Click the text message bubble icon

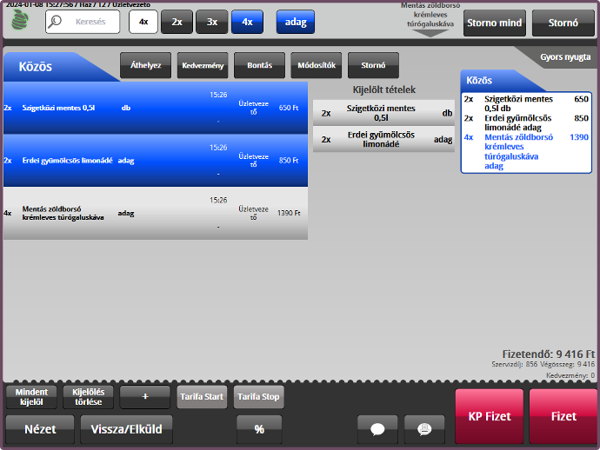coord(423,429)
